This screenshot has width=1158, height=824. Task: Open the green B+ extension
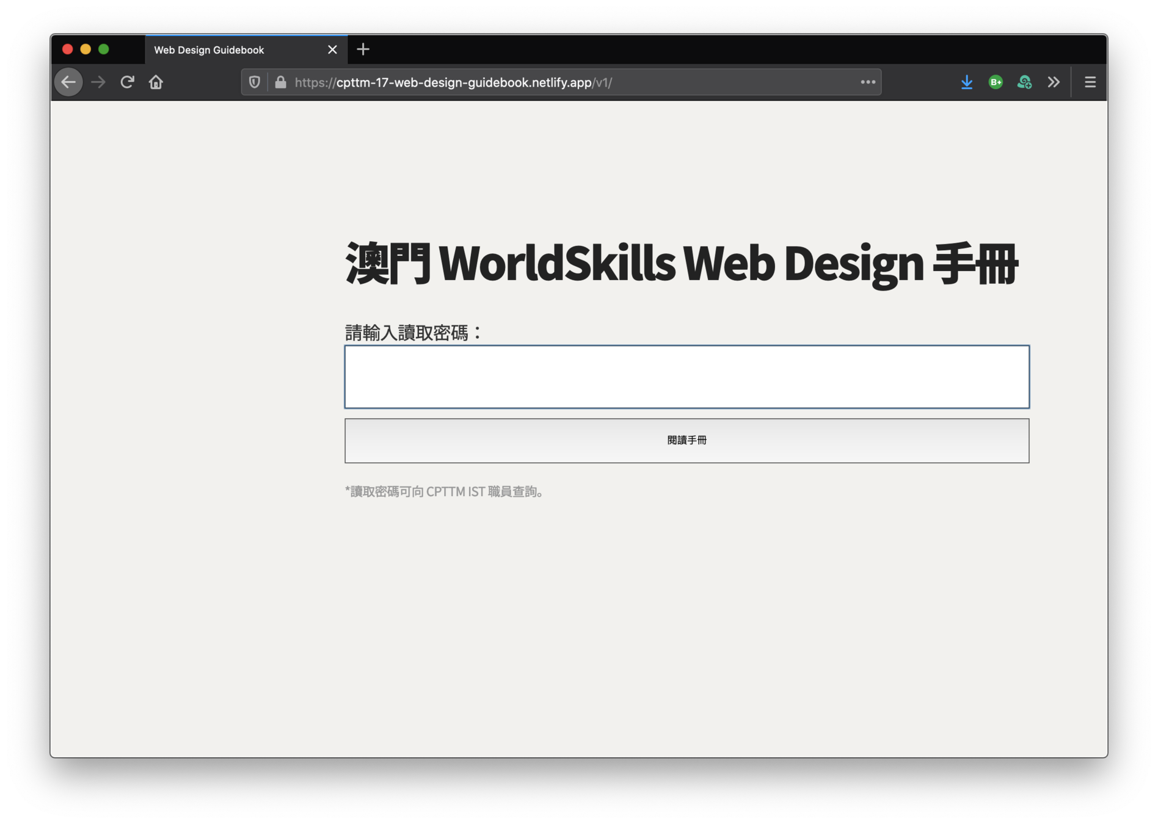tap(996, 82)
